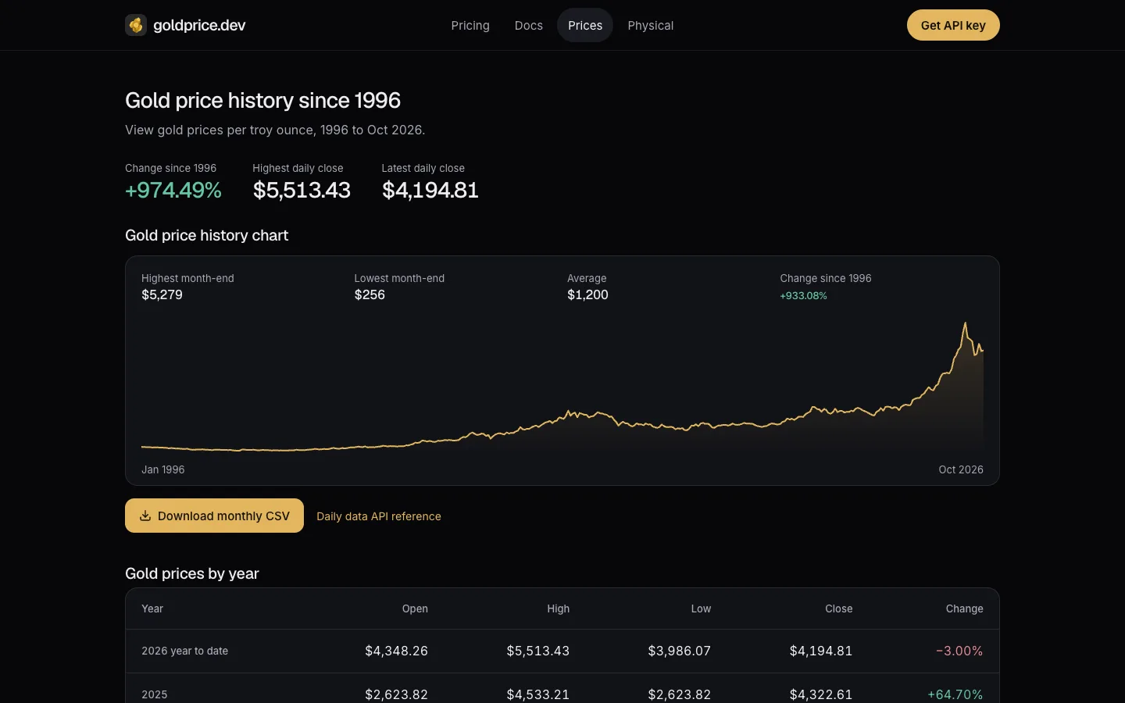Click the Close column header
Screen dimensions: 1125x703
click(x=838, y=608)
